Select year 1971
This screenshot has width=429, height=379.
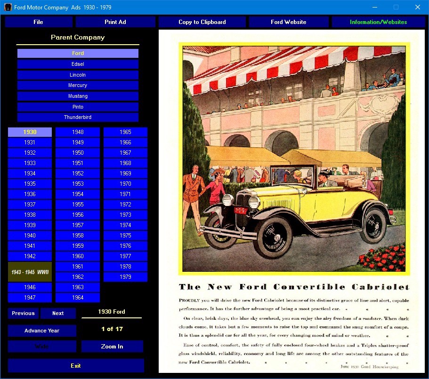pyautogui.click(x=125, y=194)
